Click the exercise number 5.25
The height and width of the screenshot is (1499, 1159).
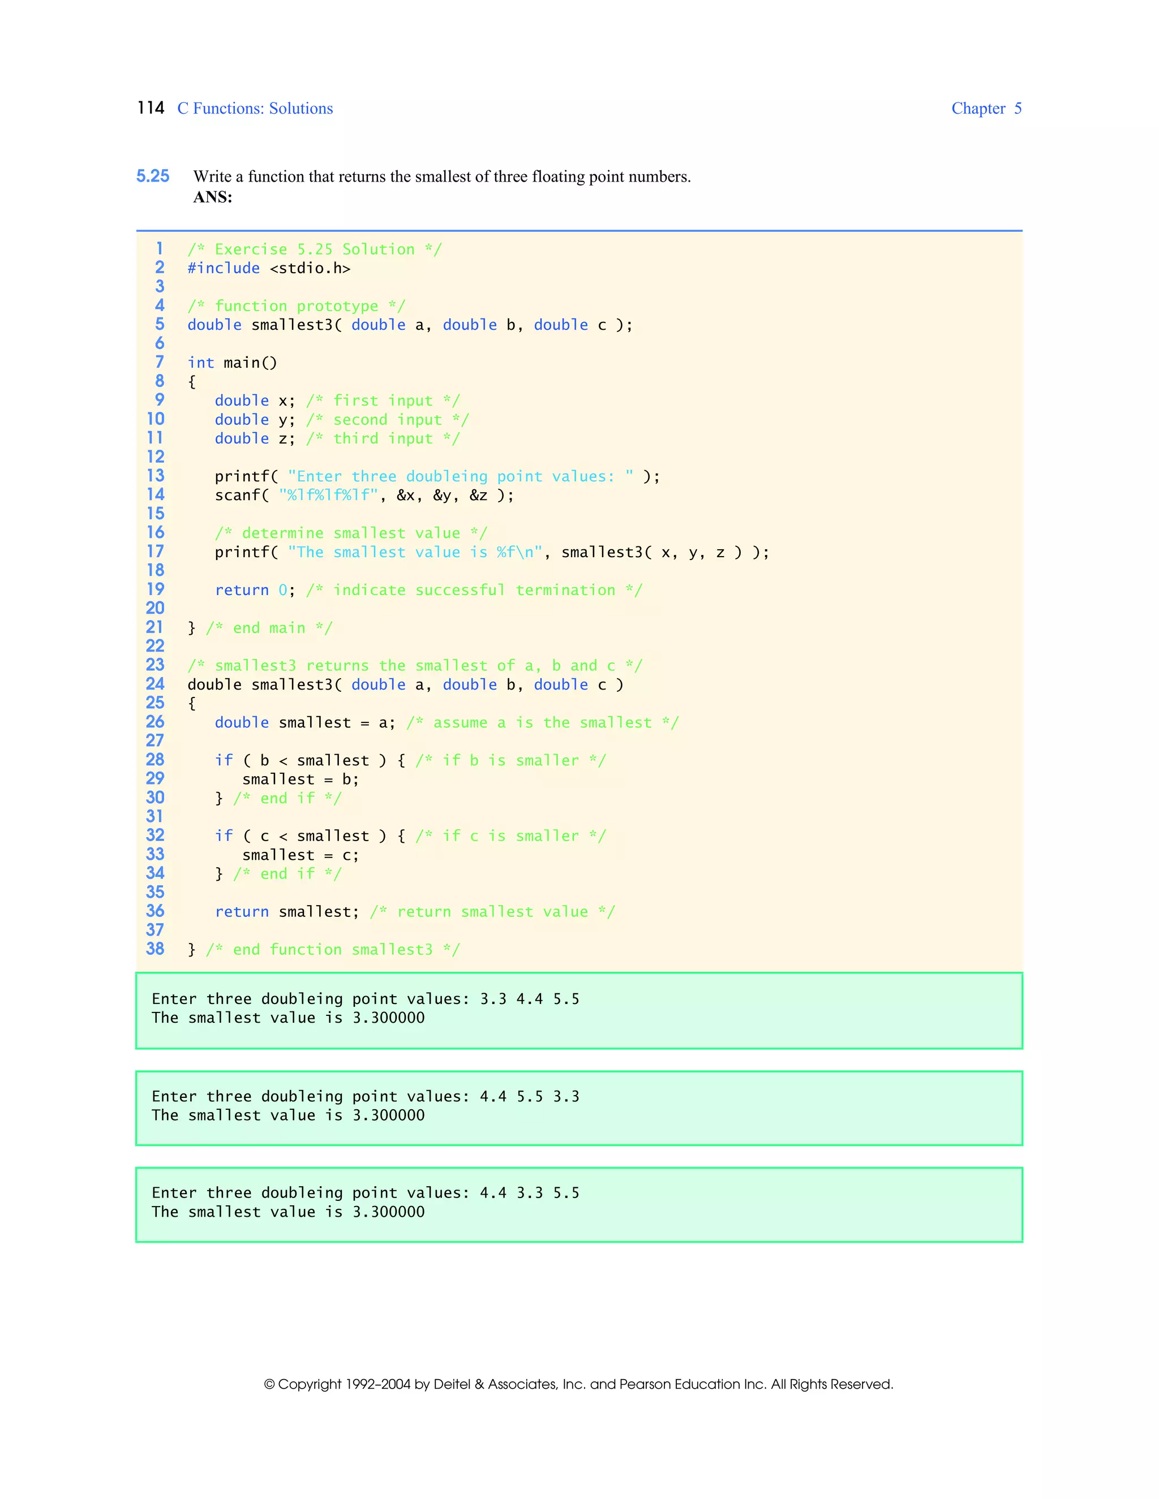click(152, 176)
